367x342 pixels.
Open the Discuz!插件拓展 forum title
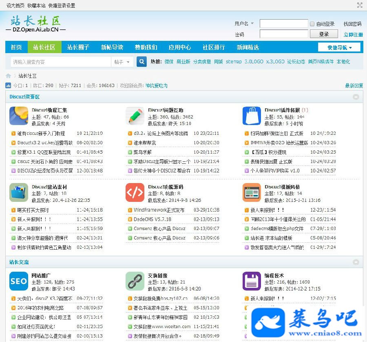[282, 110]
